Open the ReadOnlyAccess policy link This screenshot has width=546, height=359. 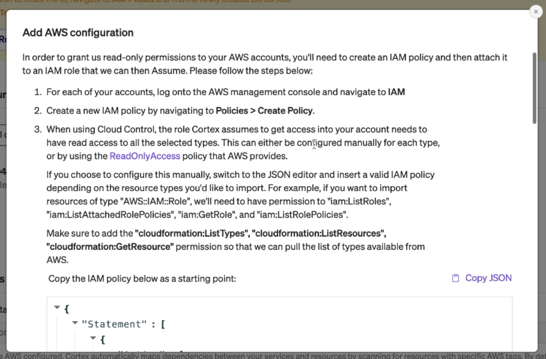pyautogui.click(x=145, y=156)
